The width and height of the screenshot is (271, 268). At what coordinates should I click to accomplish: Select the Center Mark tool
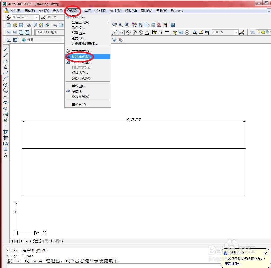[x=187, y=32]
